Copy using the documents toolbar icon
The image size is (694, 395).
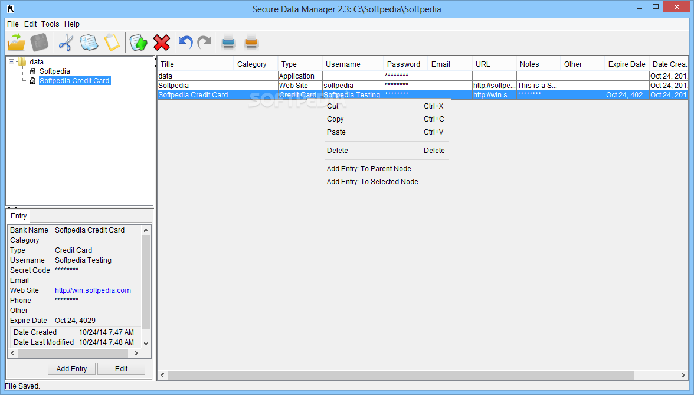point(89,43)
